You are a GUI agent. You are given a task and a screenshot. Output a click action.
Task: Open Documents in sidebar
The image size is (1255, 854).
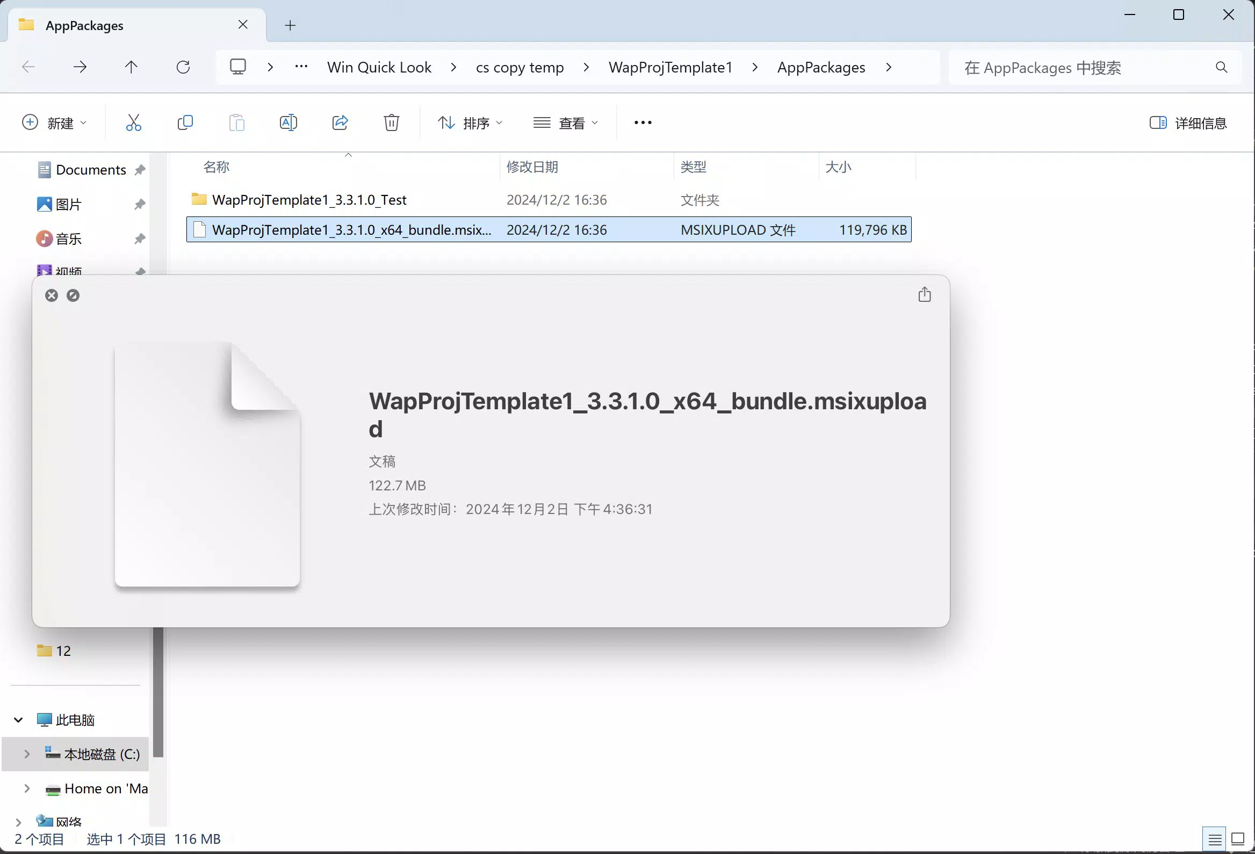[91, 170]
